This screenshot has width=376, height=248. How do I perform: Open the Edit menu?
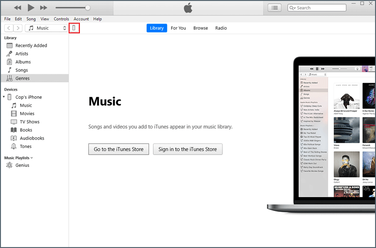coord(18,19)
